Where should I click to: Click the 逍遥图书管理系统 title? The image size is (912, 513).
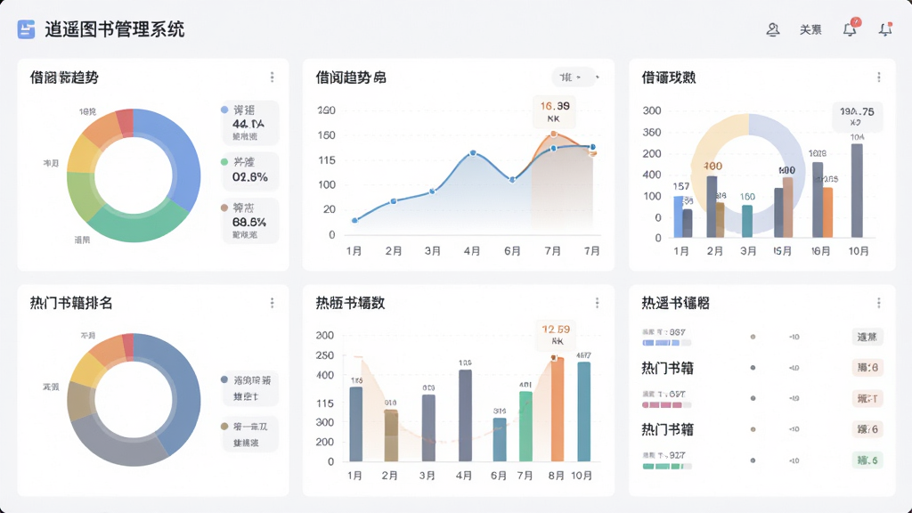115,29
